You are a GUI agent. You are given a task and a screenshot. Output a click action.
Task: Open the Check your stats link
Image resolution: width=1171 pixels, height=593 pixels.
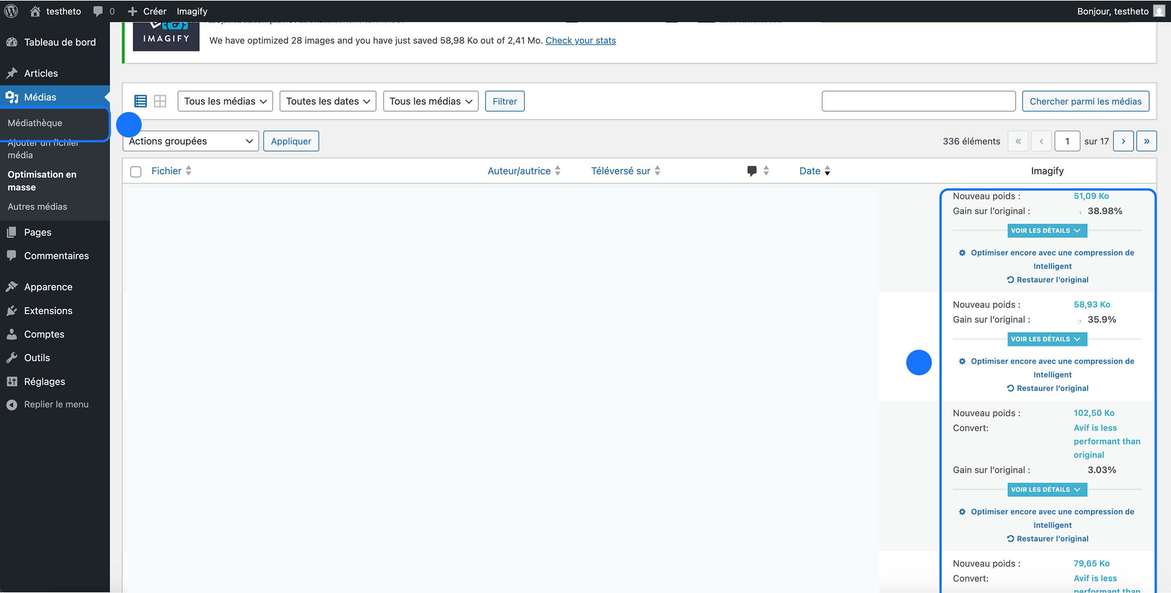pos(580,41)
